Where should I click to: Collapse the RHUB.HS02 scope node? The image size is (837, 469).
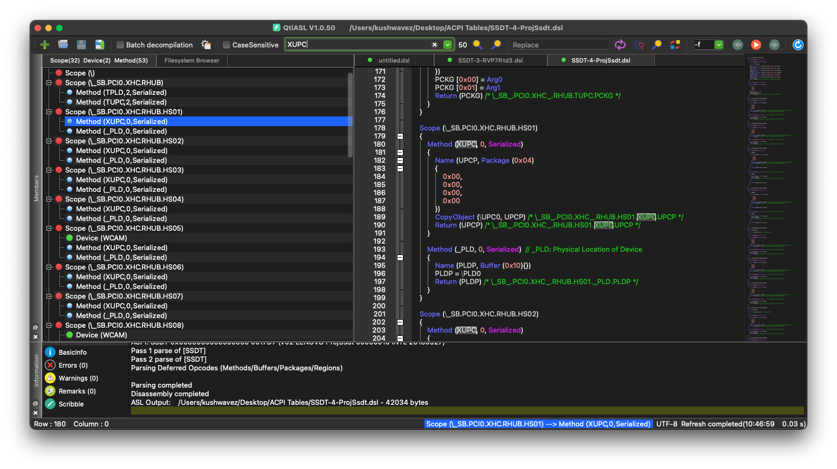(49, 141)
